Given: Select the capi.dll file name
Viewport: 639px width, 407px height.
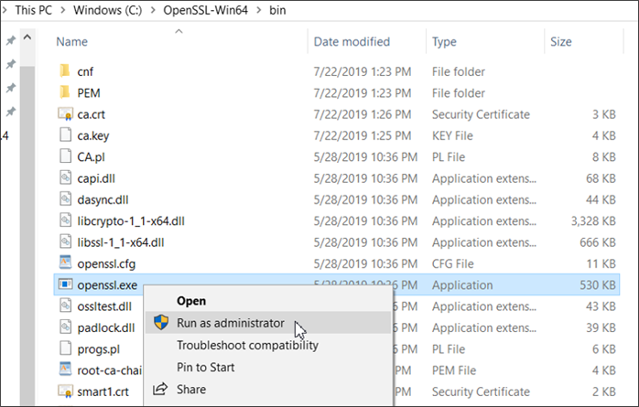Looking at the screenshot, I should point(96,178).
